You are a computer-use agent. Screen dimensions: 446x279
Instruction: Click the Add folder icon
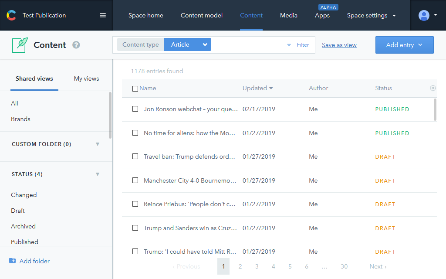pos(13,261)
